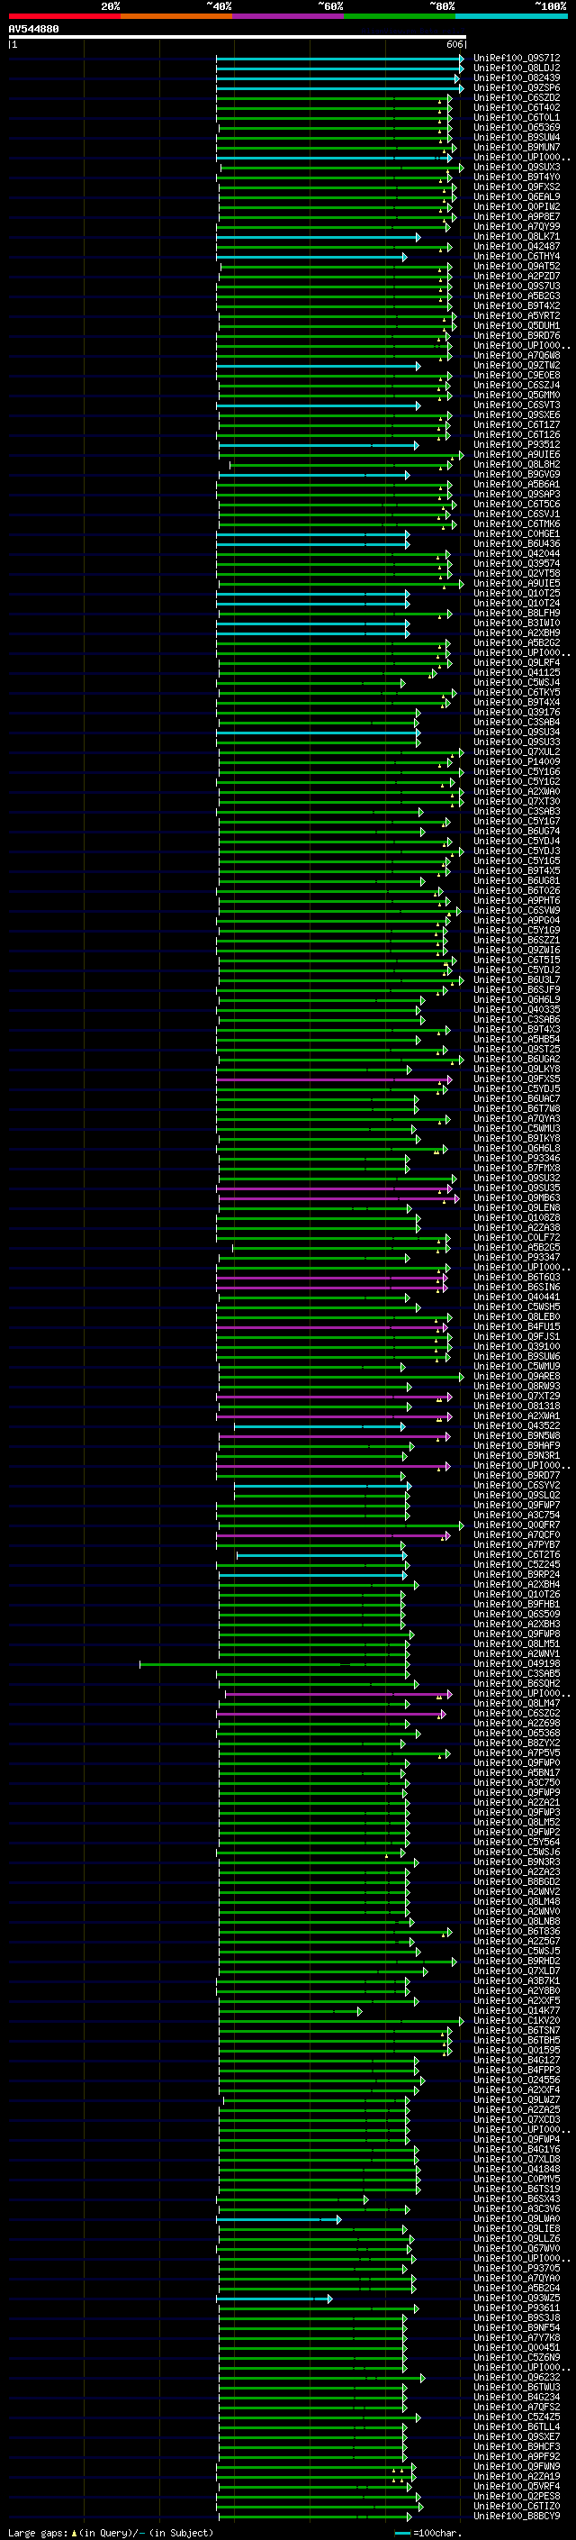Click the red 20% identity legend segment
This screenshot has height=2540, width=576.
click(64, 16)
